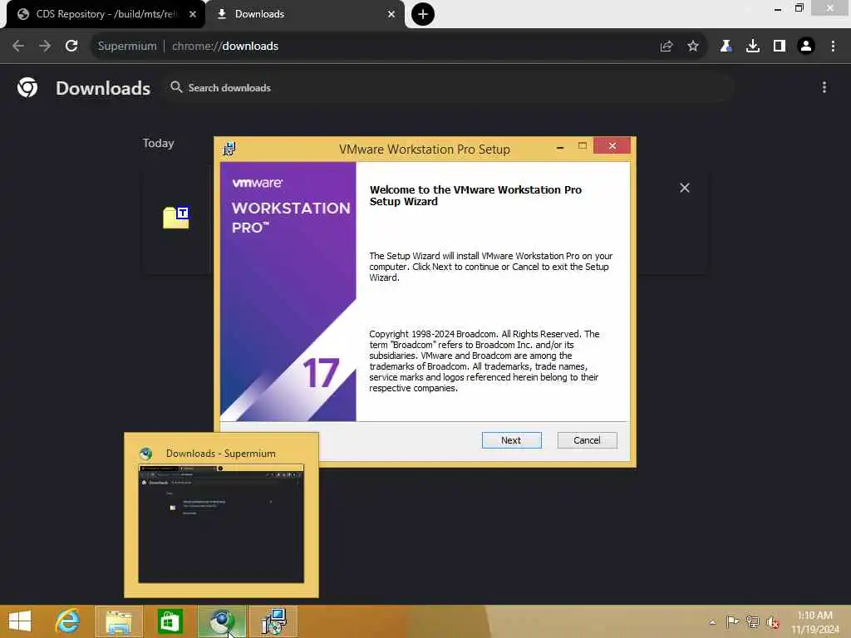Remove the downloaded item from list

tap(685, 188)
